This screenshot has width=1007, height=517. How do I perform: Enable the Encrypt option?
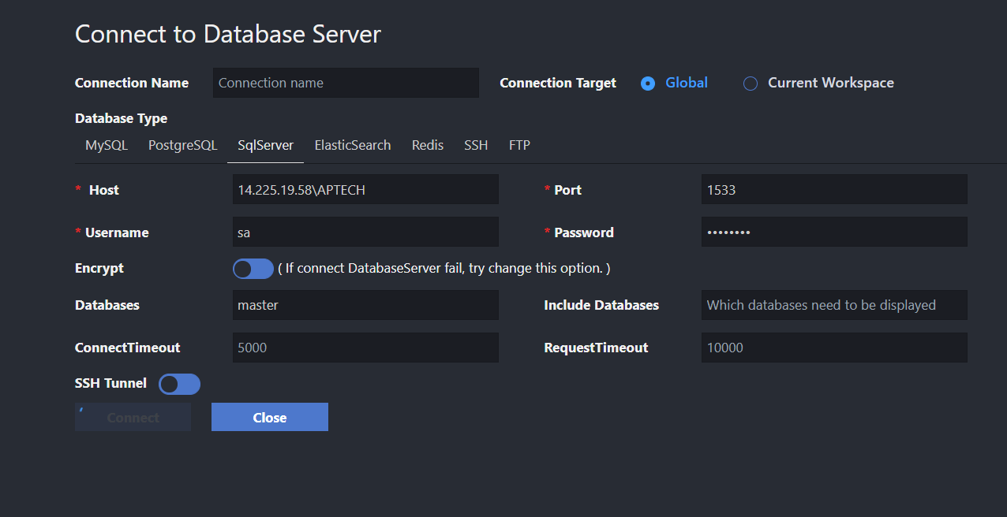click(253, 268)
